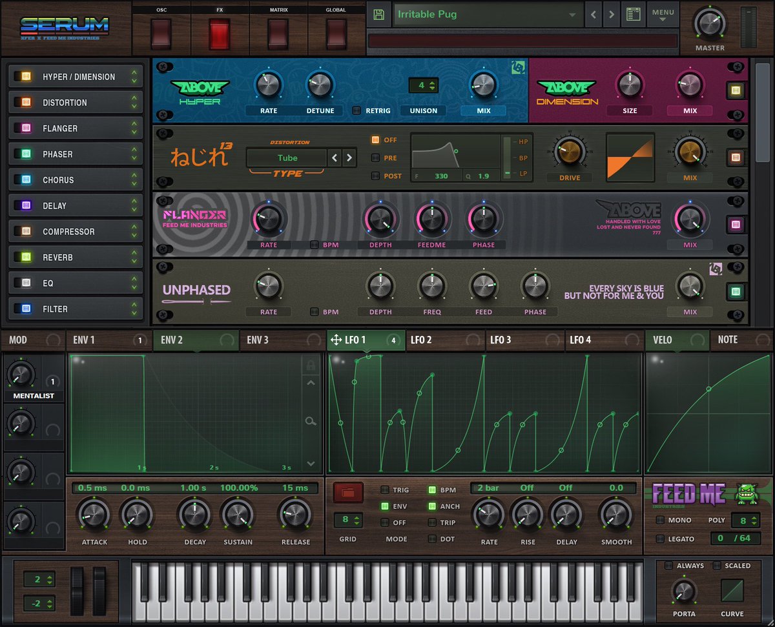Enable portamento ALWAYS checkbox
This screenshot has width=775, height=627.
pyautogui.click(x=669, y=566)
